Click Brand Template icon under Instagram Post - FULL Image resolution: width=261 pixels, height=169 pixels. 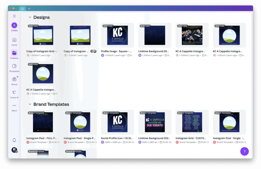pos(28,142)
